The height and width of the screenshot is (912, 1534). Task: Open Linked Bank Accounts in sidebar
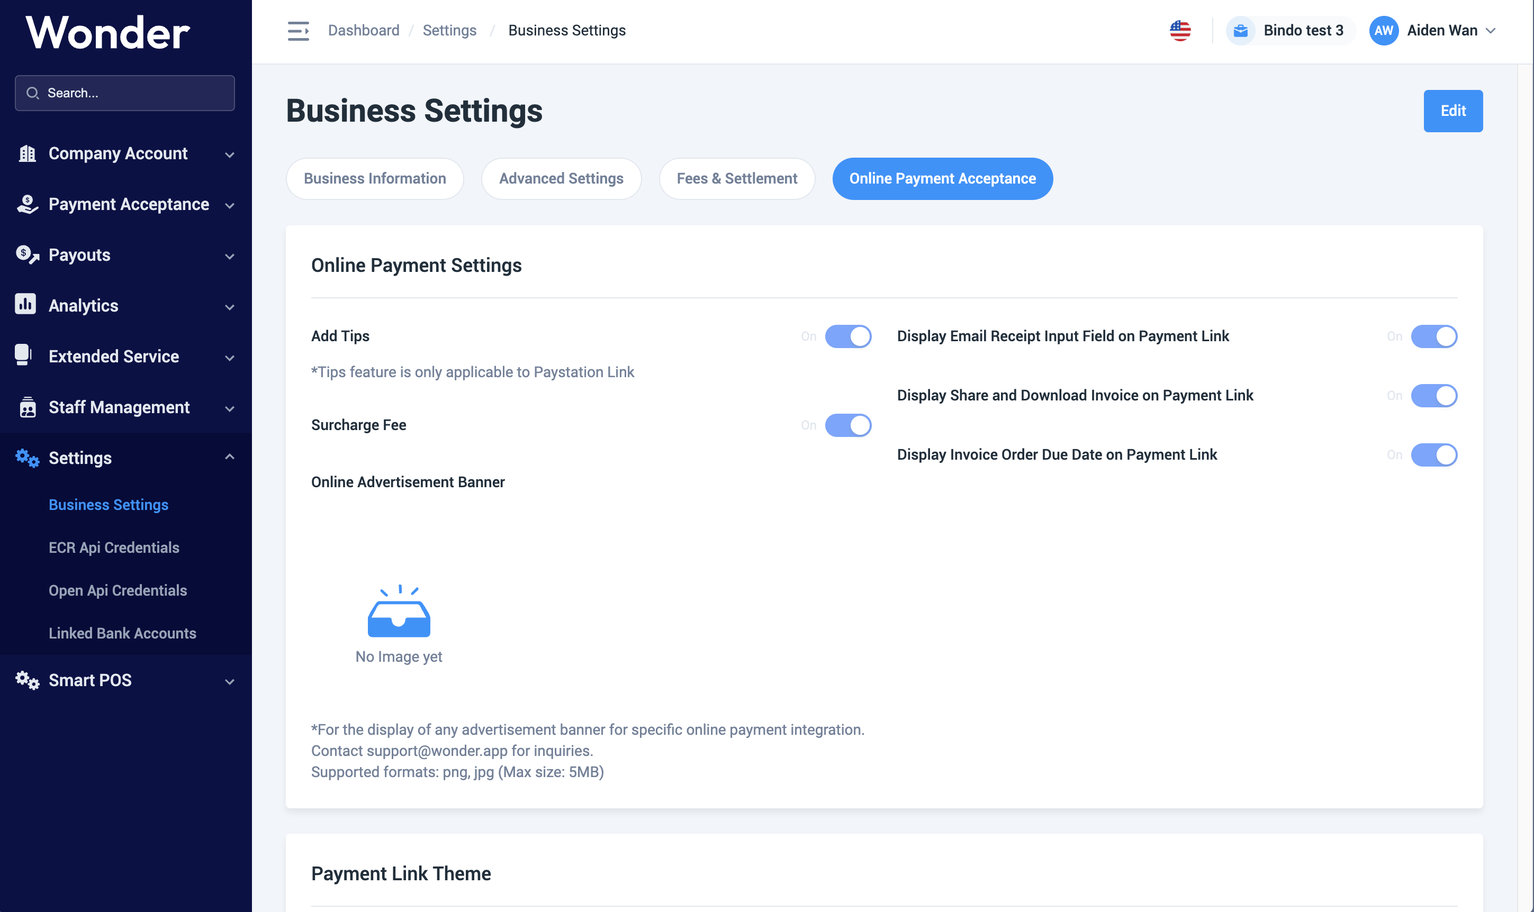(x=122, y=633)
